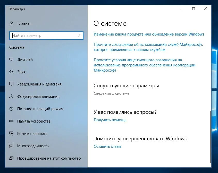Focus the Найти параметр search field

[x=46, y=36]
